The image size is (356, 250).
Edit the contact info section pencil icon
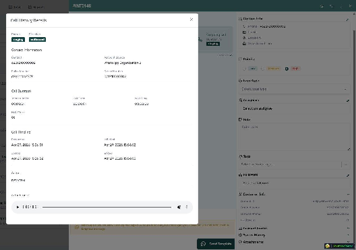[x=347, y=20]
